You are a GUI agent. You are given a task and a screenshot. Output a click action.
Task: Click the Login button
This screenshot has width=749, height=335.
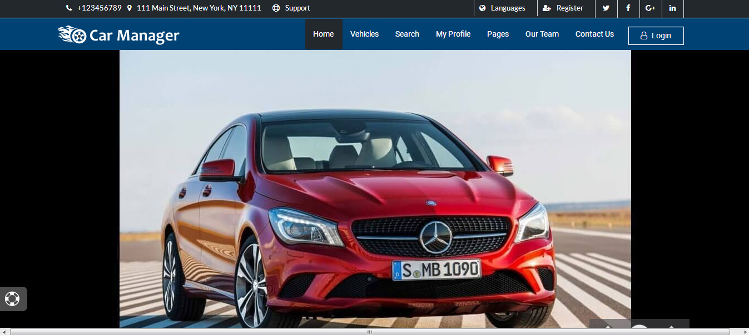pos(656,35)
